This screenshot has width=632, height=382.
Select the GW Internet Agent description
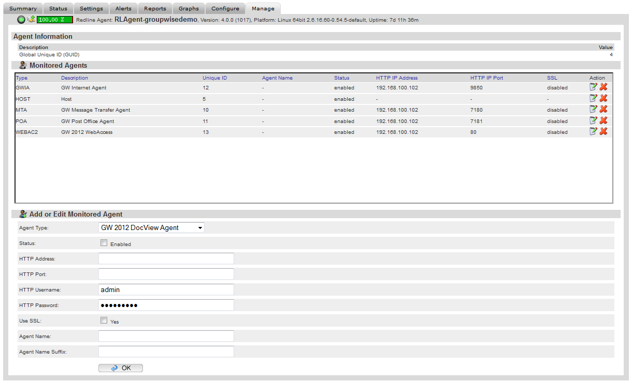click(x=83, y=88)
